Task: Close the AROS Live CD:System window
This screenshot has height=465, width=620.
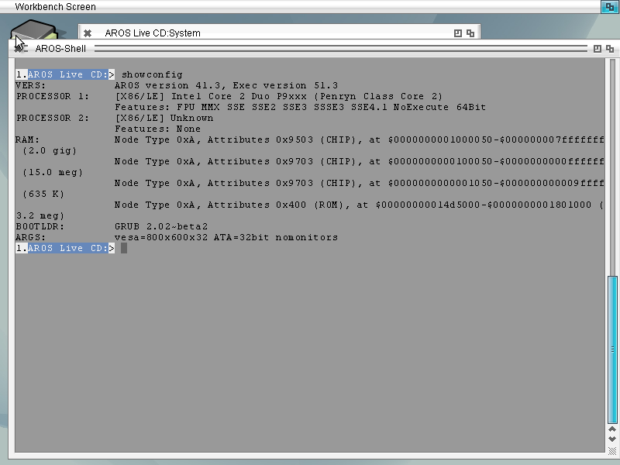Action: [x=88, y=33]
